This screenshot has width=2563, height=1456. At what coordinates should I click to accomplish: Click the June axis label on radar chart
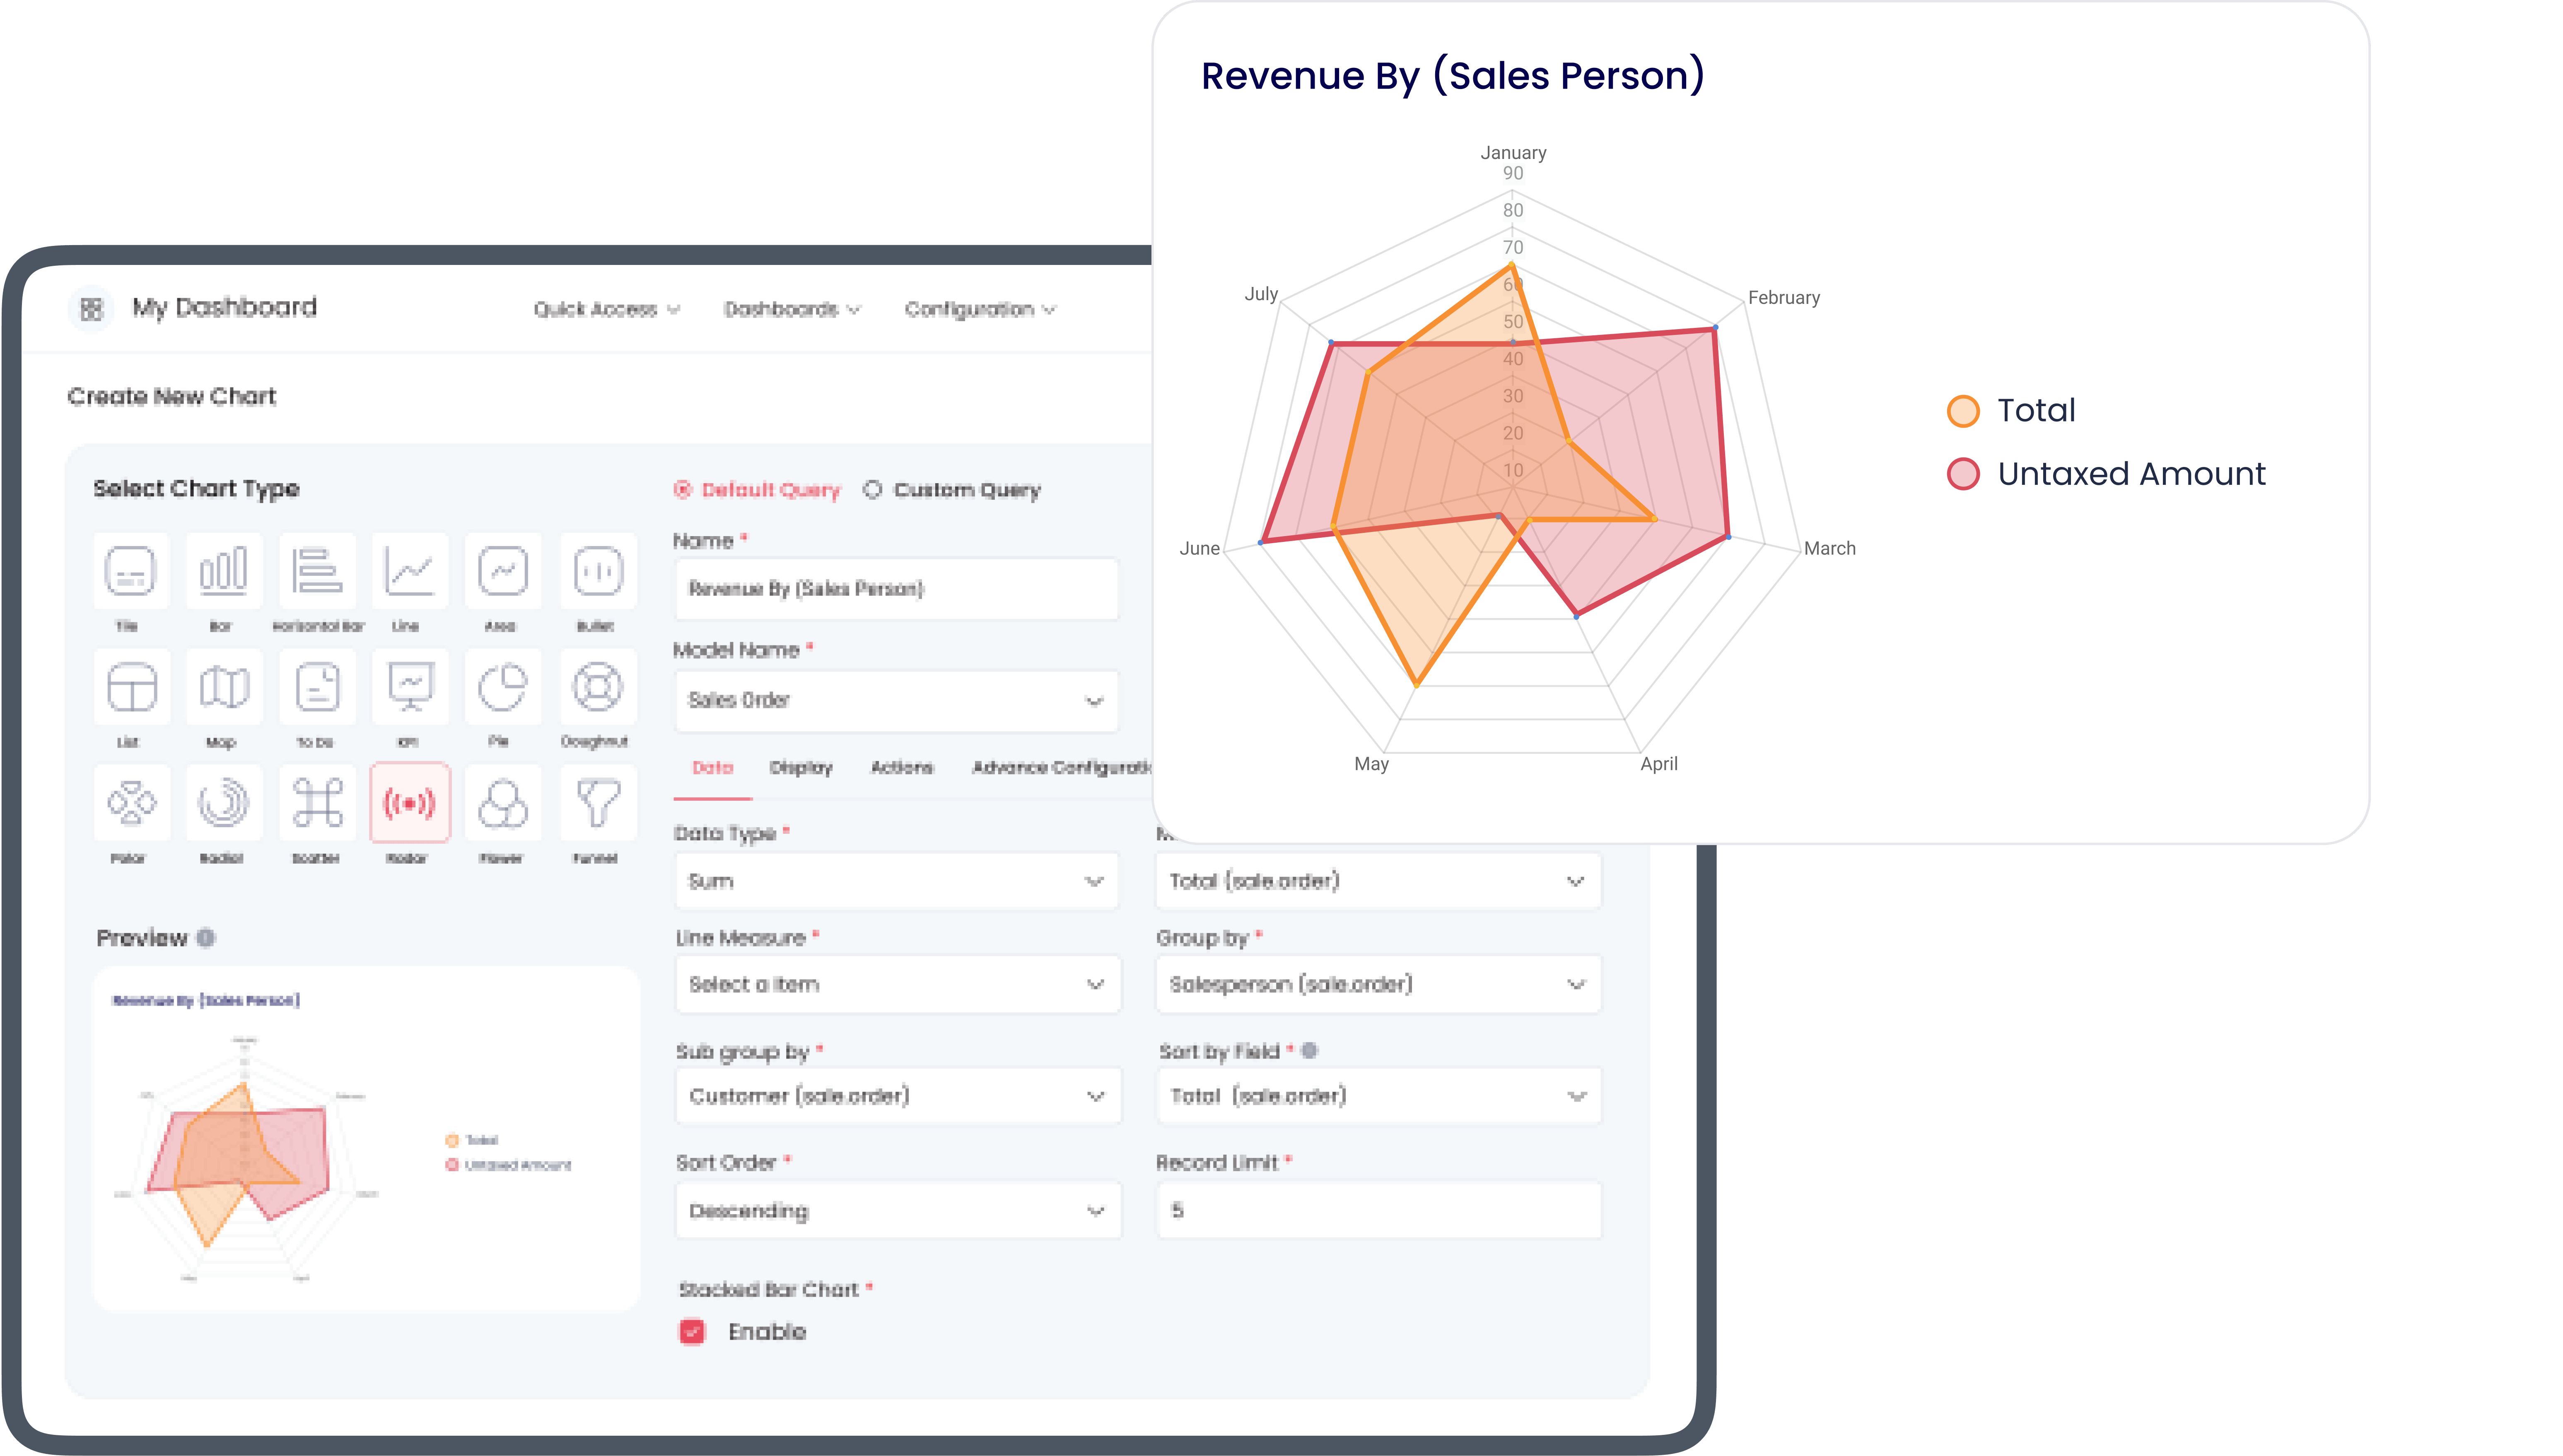(1199, 549)
